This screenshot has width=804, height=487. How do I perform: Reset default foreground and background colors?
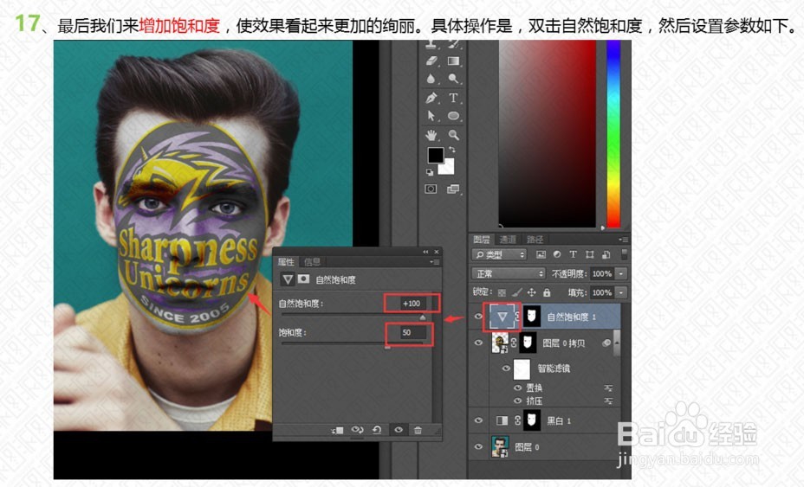pyautogui.click(x=429, y=173)
